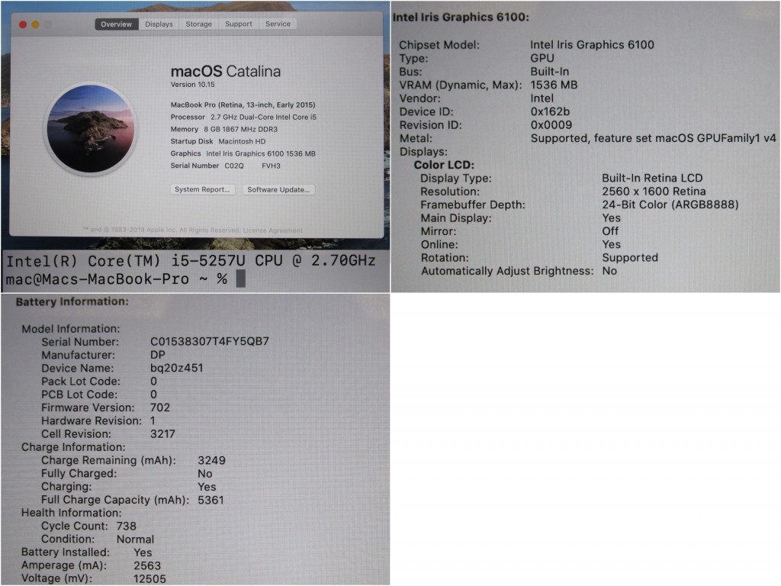Open the Service tab
This screenshot has width=781, height=586.
point(278,24)
